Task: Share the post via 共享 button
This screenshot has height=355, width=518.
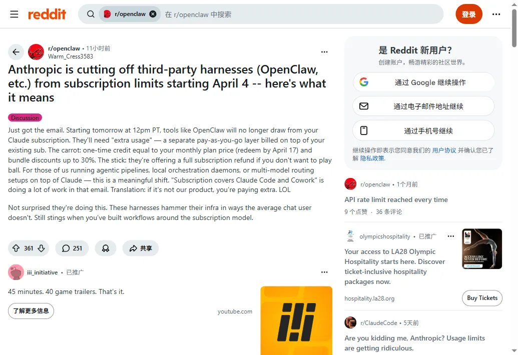Action: click(x=141, y=248)
